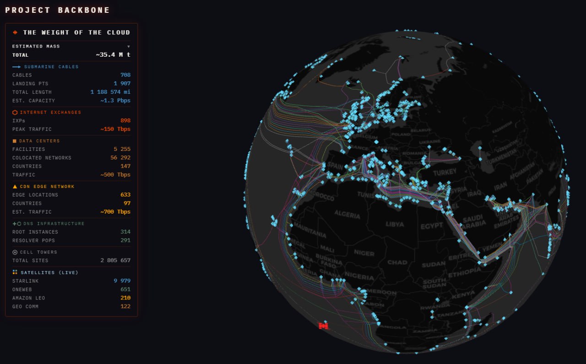Expand the Submarine Cables section heading text
This screenshot has width=586, height=364.
51,67
